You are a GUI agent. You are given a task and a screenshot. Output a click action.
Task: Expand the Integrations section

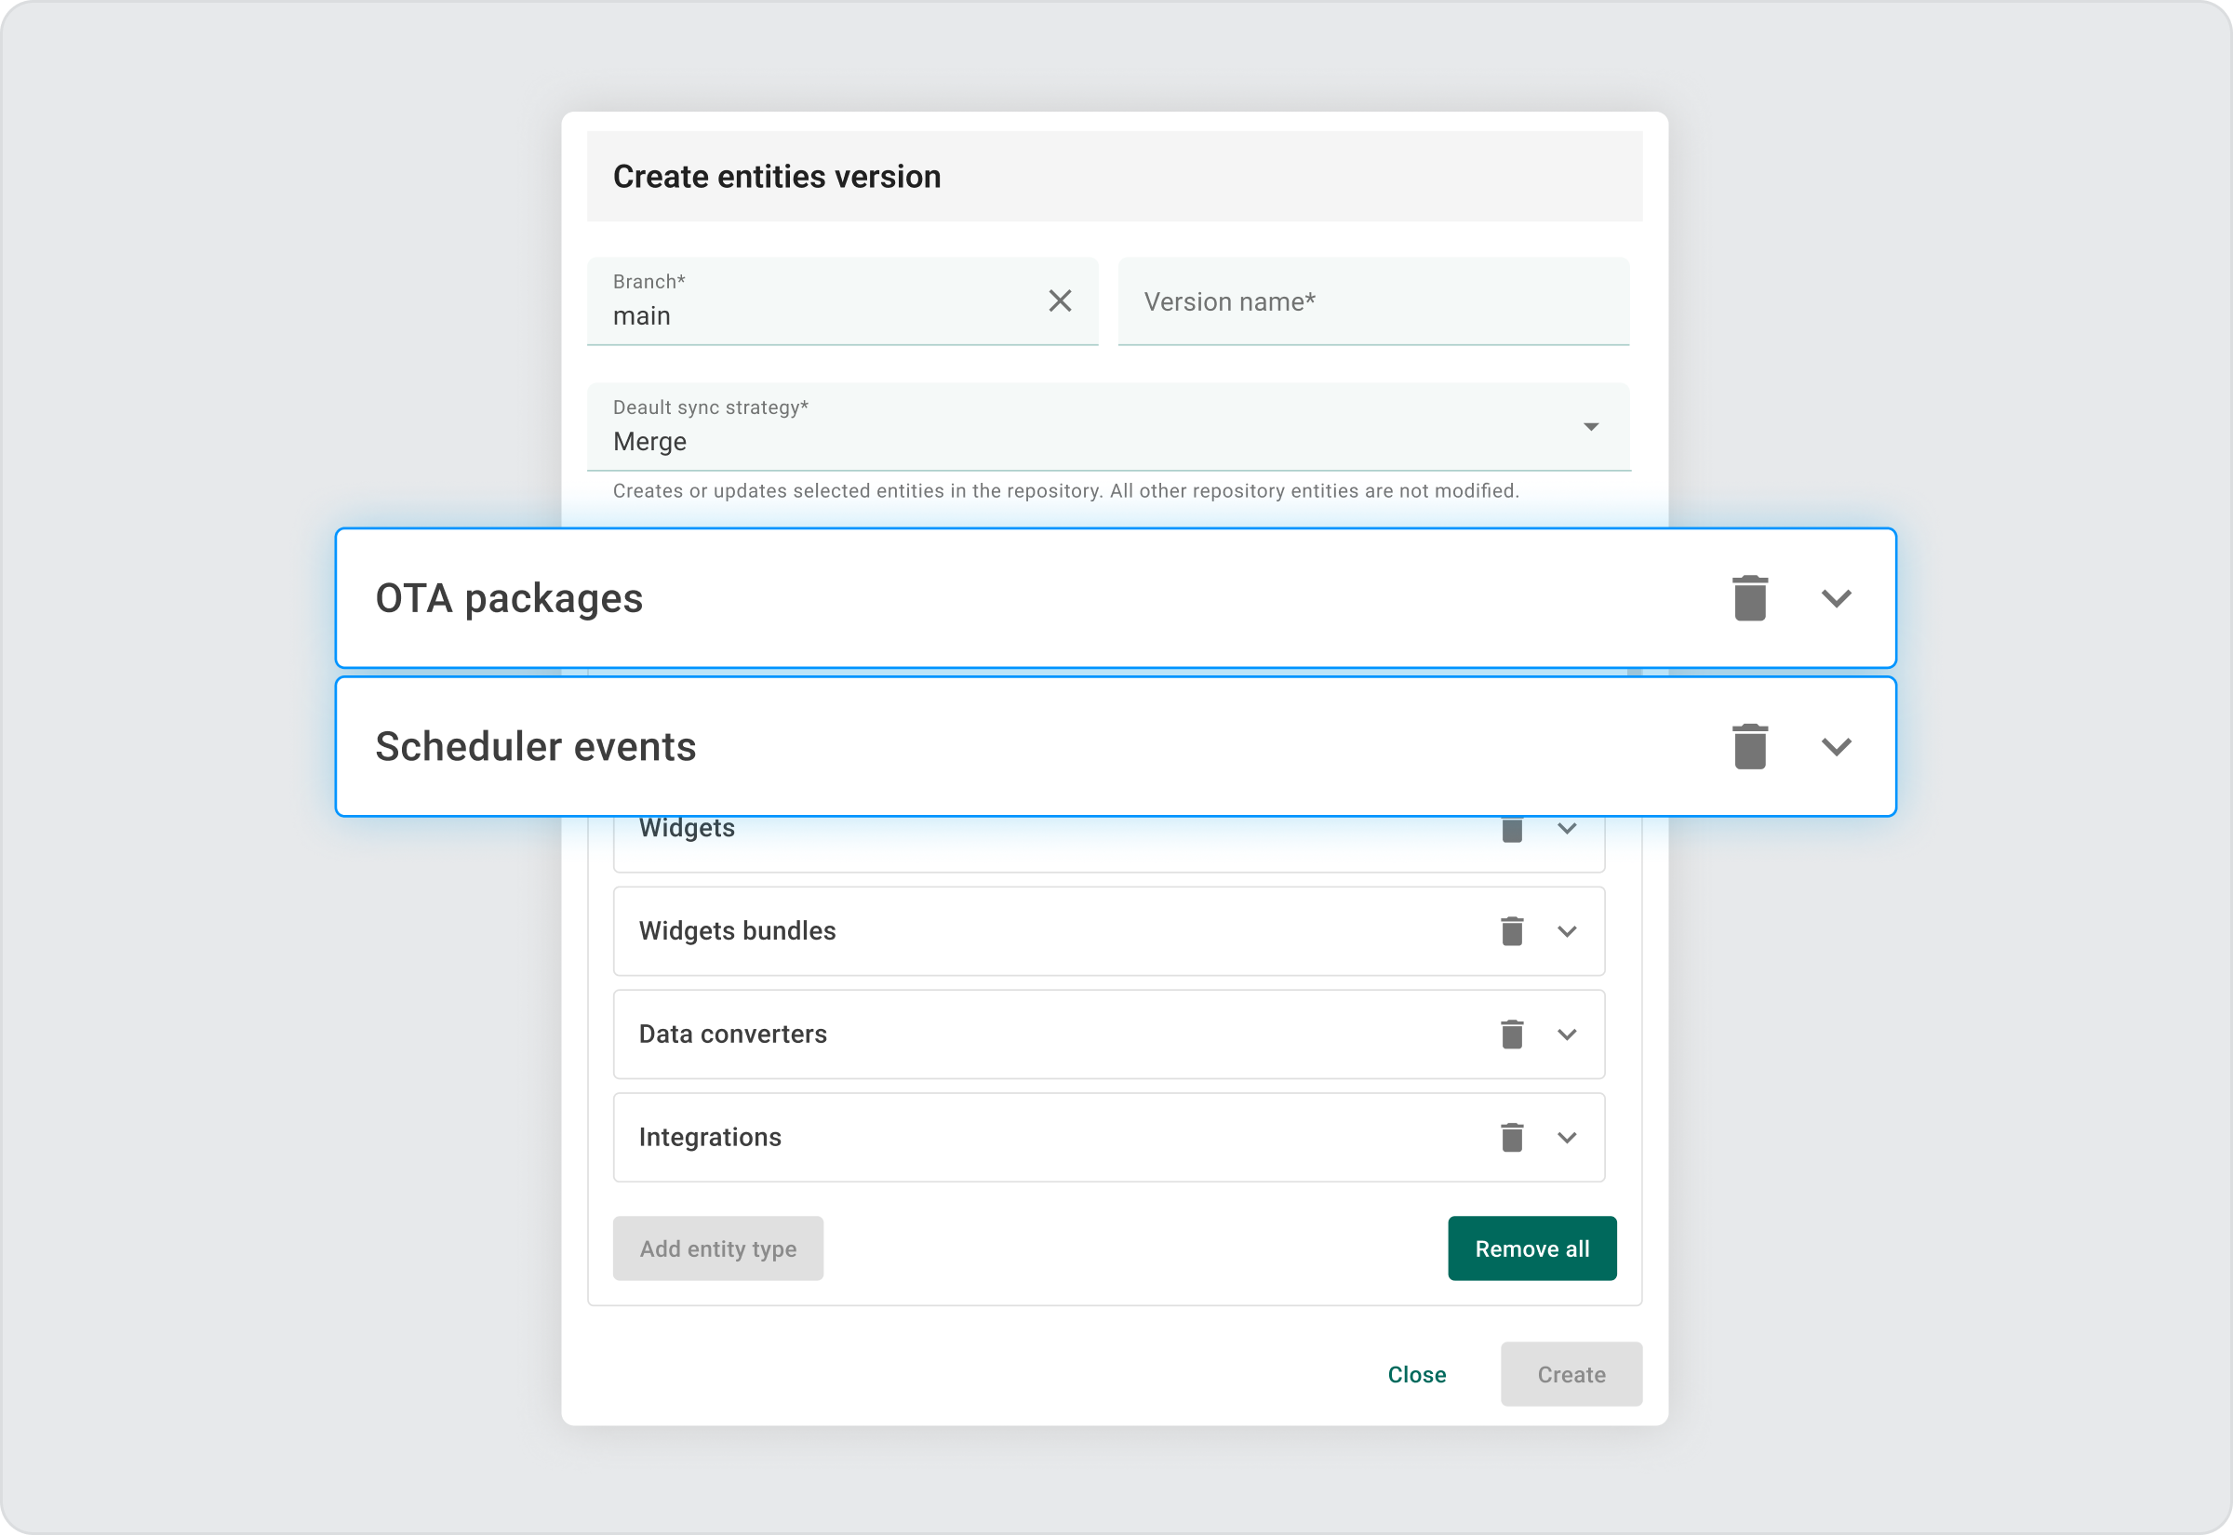pyautogui.click(x=1567, y=1137)
